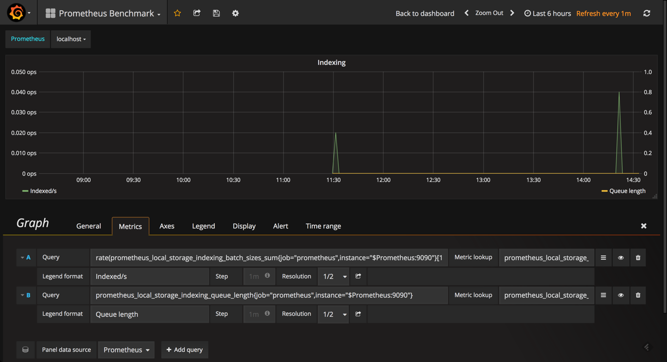Viewport: 667px width, 362px height.
Task: Open query A options hamburger menu
Action: tap(603, 258)
